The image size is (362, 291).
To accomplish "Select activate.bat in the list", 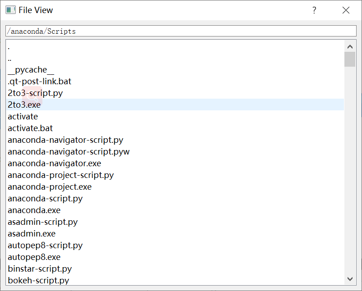I will point(175,128).
